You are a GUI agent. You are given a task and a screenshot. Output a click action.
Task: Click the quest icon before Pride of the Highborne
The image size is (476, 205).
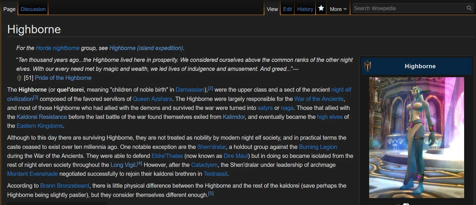[19, 78]
